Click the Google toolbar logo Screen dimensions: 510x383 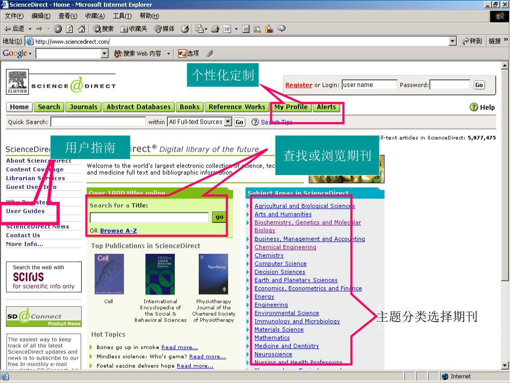pyautogui.click(x=15, y=53)
